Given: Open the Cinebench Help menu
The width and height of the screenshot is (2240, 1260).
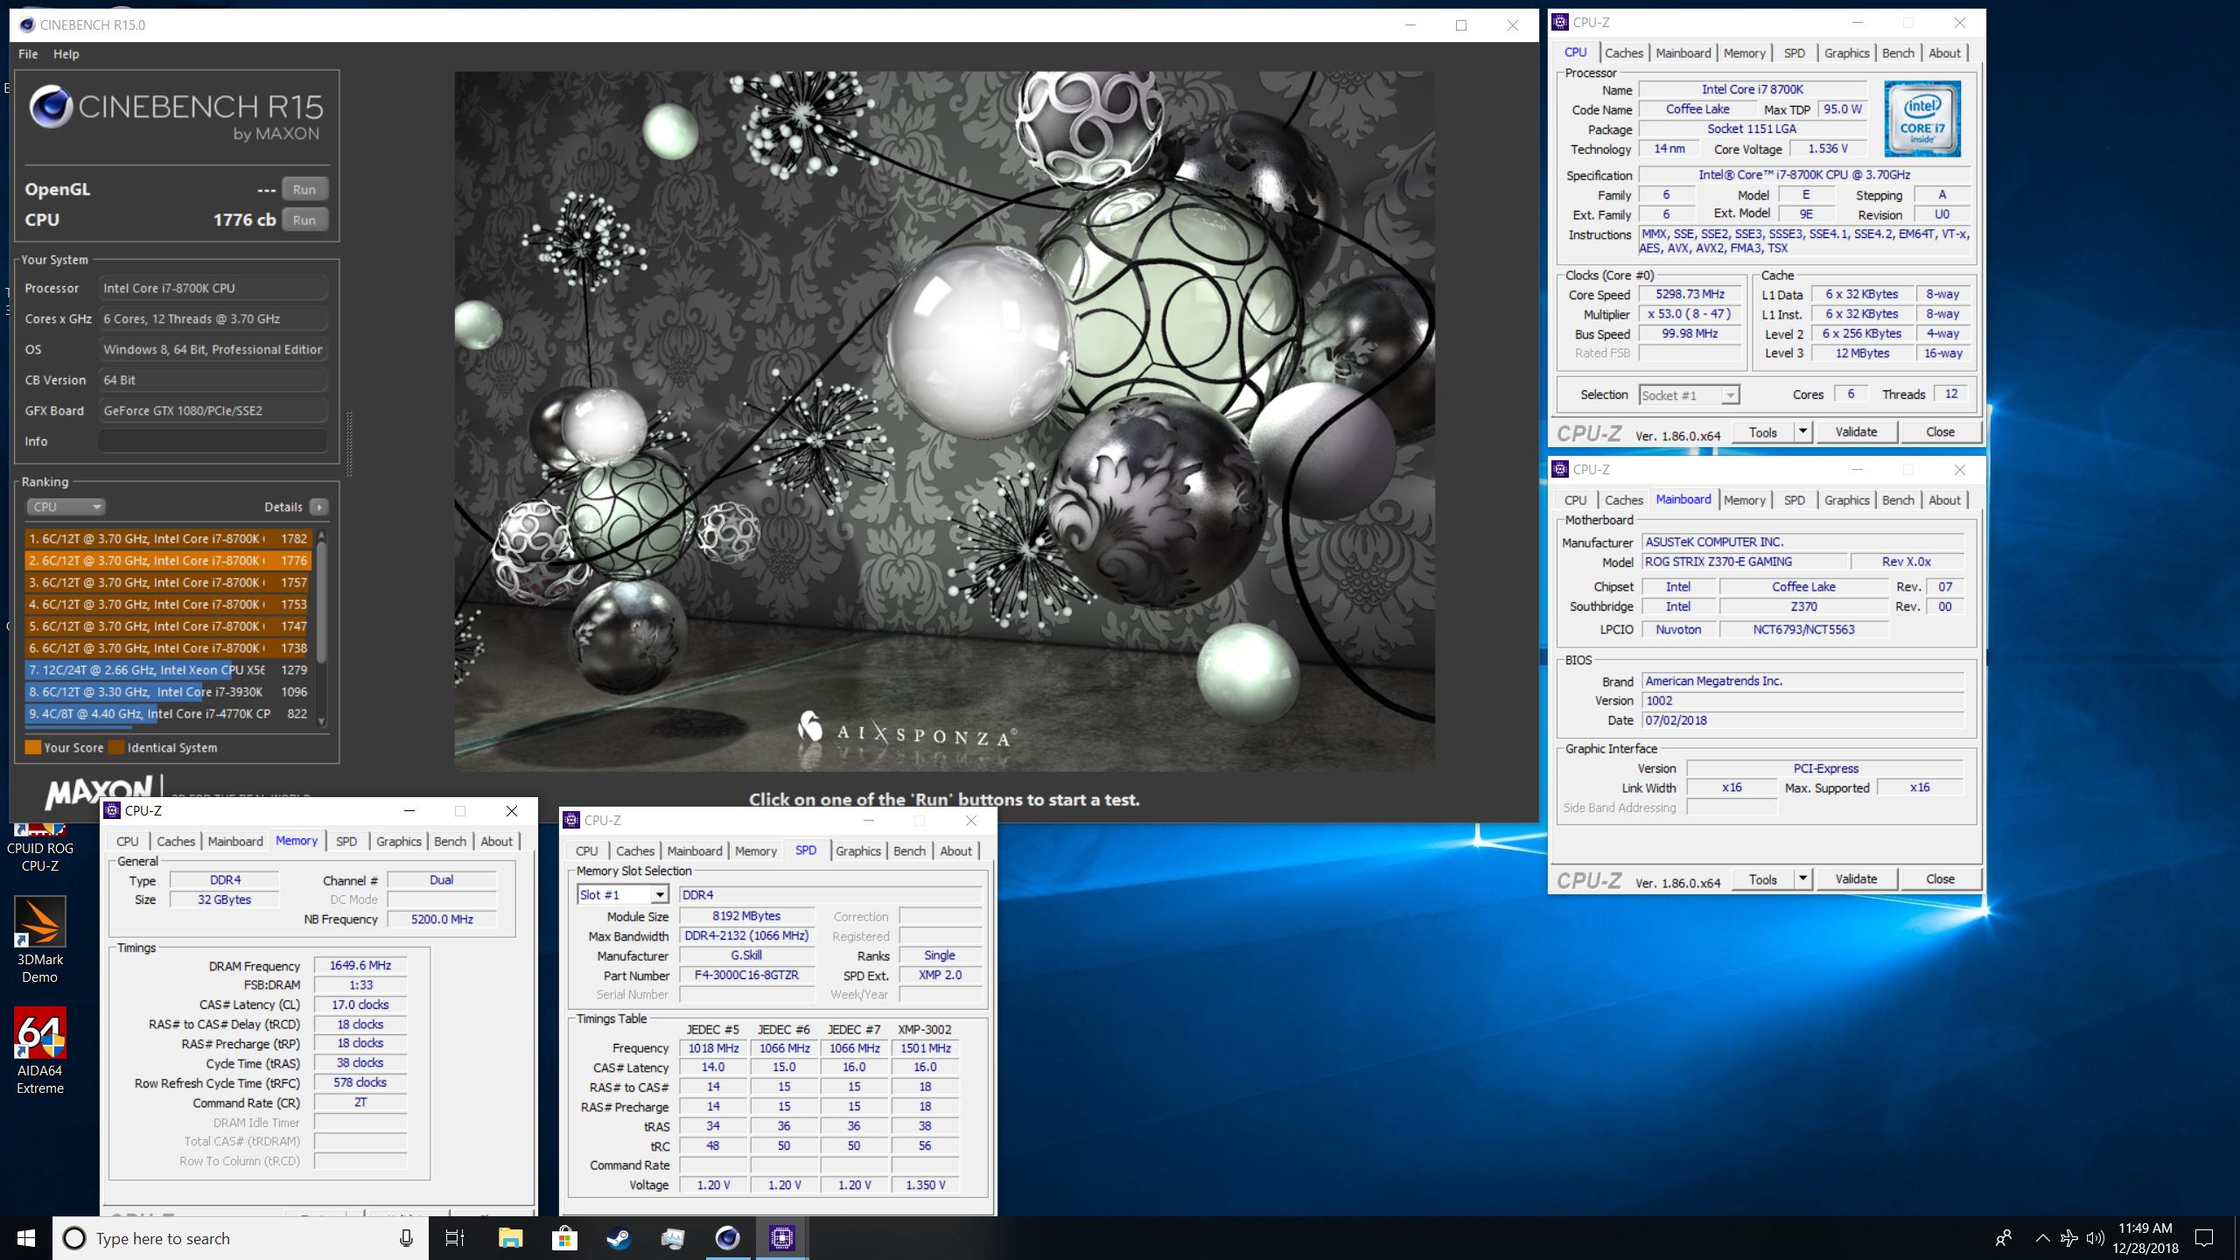Looking at the screenshot, I should coord(66,53).
